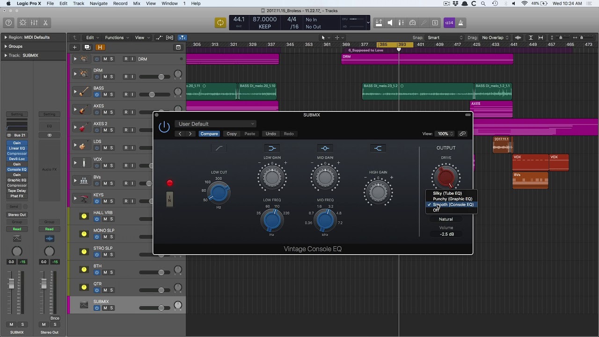Open the Functions dropdown in tracks area
Screen dimensions: 599x337
click(117, 37)
